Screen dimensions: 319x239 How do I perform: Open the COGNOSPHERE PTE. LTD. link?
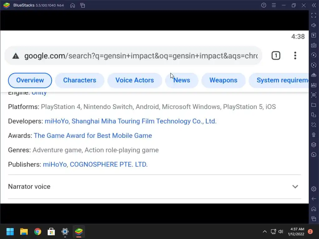109,164
